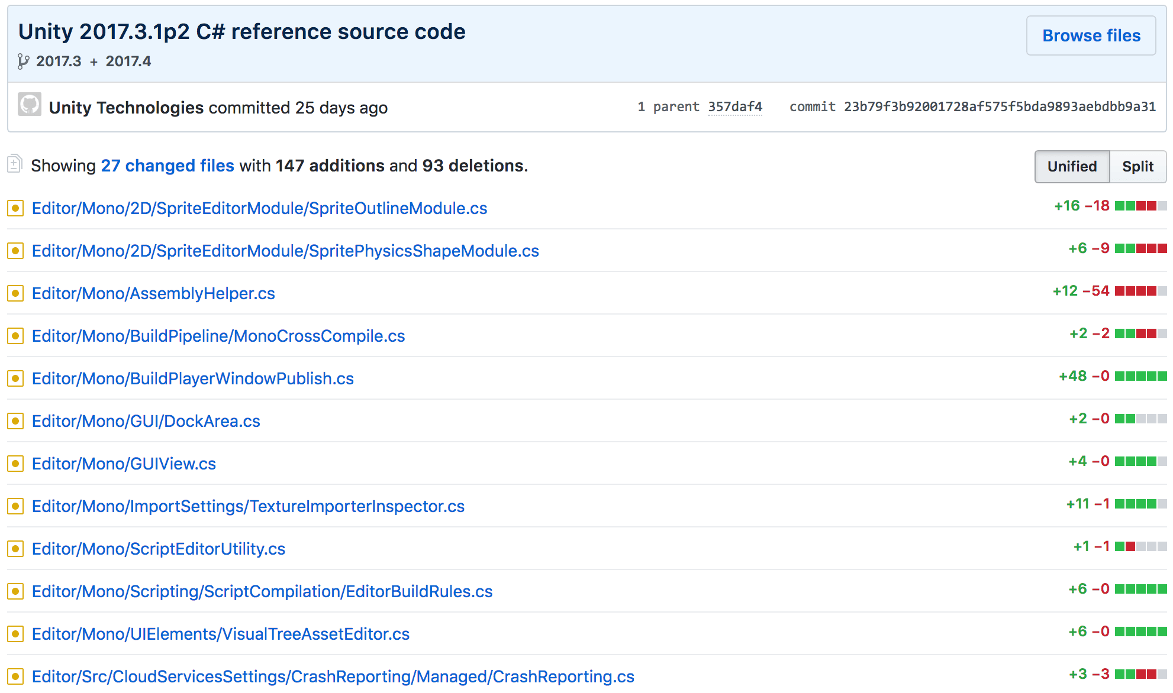
Task: Click +4 −0 diffstat of GUIView.cs
Action: 1117,461
